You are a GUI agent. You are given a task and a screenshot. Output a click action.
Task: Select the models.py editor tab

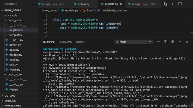111,4
